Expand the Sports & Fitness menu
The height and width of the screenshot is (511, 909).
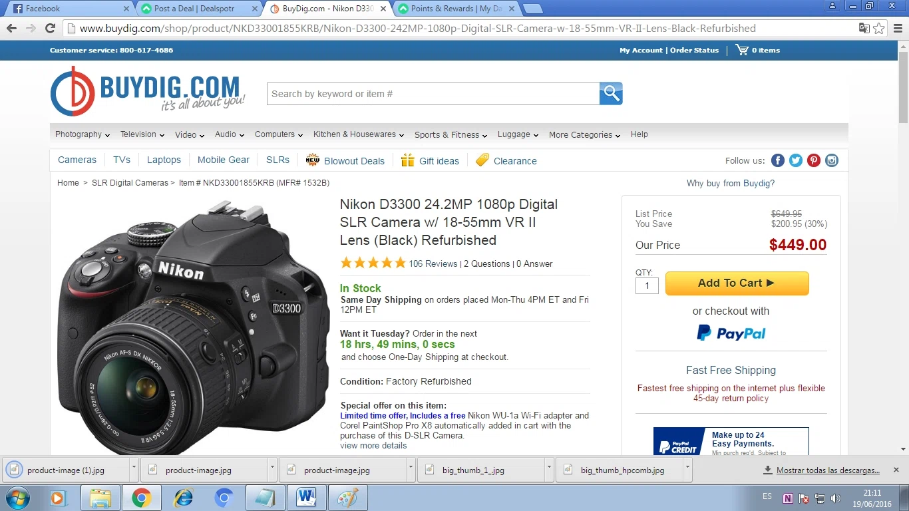(x=451, y=134)
